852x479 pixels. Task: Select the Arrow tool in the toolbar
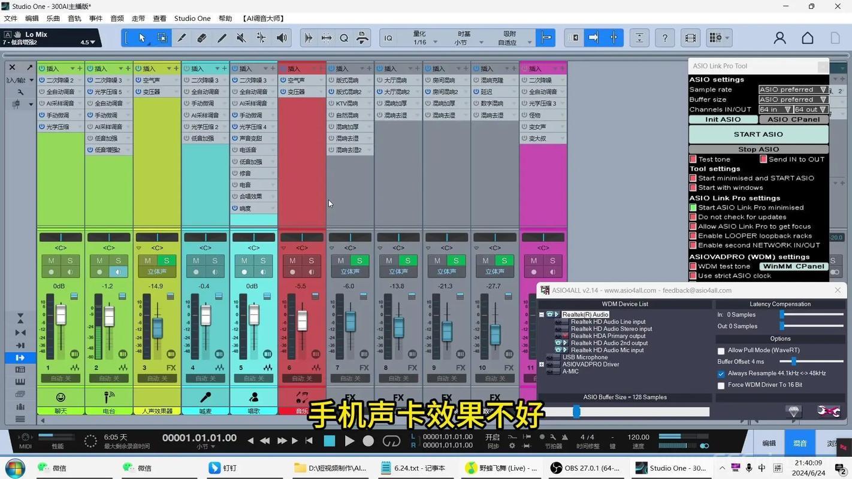142,38
